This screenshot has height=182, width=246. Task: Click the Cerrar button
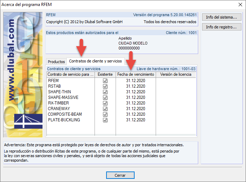point(120,175)
